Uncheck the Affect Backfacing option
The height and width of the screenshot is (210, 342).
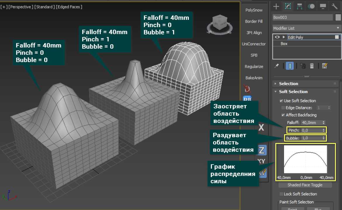[283, 115]
